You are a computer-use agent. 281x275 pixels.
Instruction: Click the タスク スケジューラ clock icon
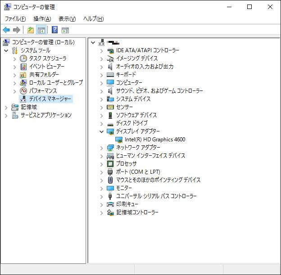[x=23, y=59]
